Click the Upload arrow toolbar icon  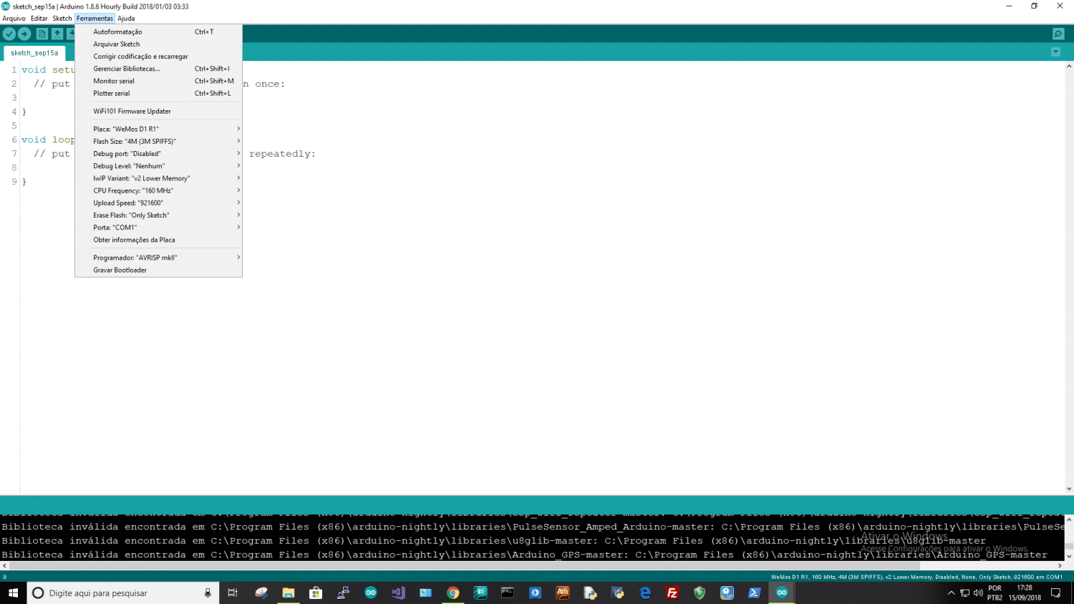[24, 34]
